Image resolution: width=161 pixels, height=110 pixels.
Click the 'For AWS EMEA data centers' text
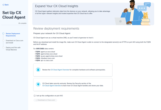click(43, 49)
